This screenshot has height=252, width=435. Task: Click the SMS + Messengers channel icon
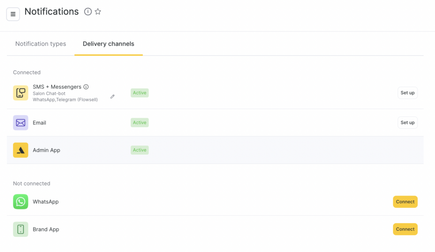(x=20, y=93)
